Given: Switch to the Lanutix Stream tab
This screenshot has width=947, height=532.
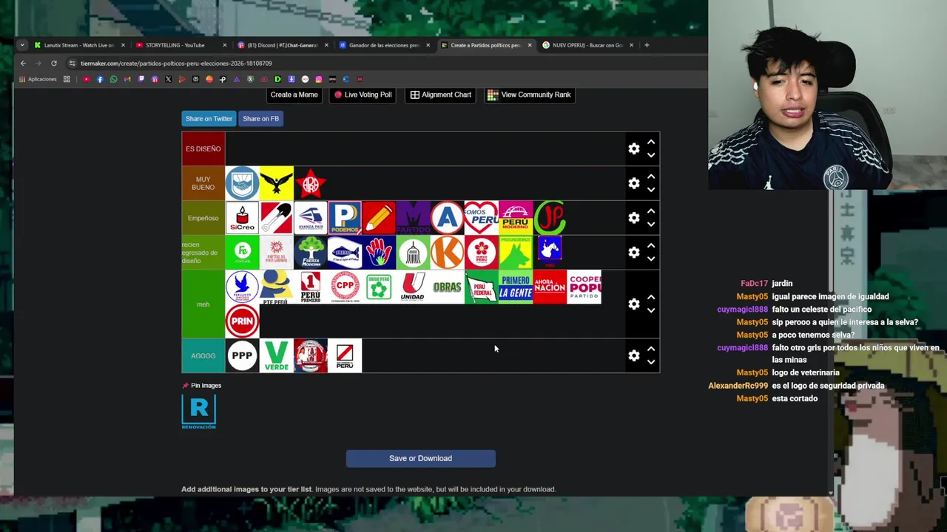Looking at the screenshot, I should coord(79,45).
